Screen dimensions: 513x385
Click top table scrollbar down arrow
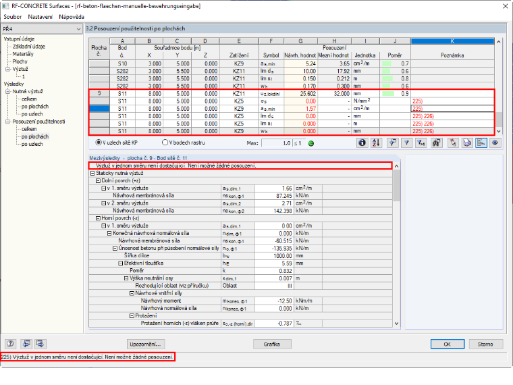click(x=498, y=131)
